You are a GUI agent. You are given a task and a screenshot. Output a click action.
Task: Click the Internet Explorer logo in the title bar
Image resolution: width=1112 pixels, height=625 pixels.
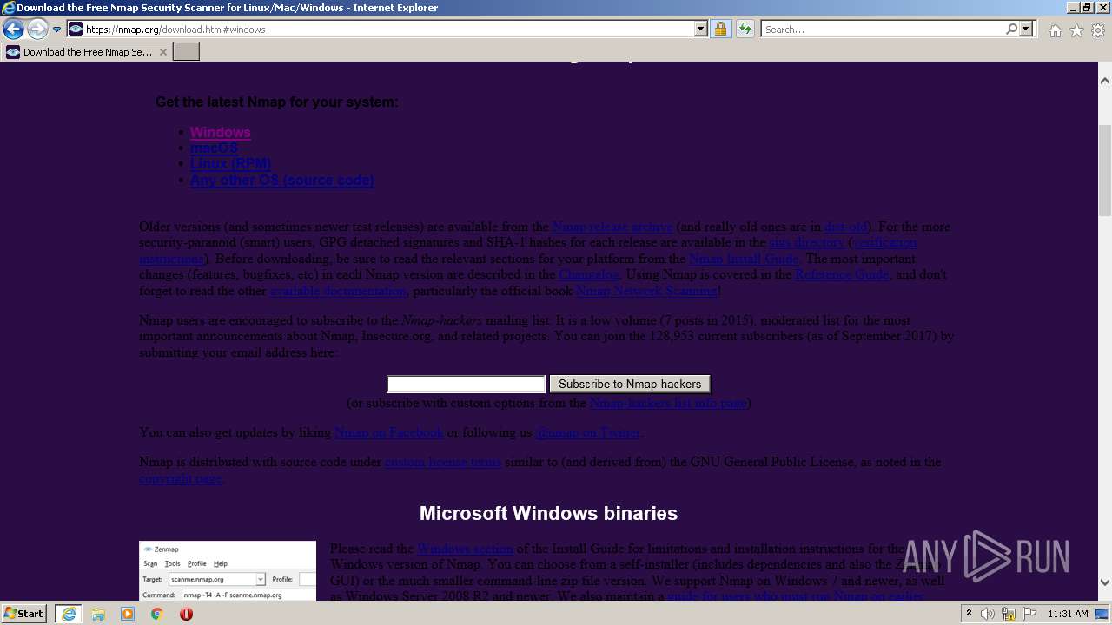pyautogui.click(x=8, y=8)
